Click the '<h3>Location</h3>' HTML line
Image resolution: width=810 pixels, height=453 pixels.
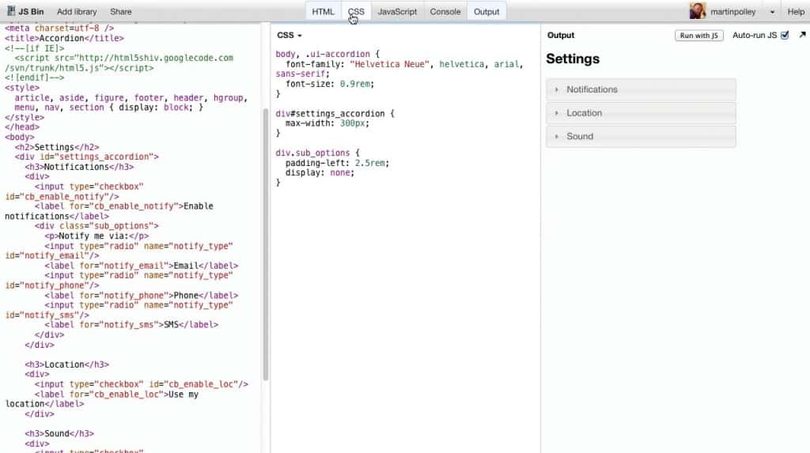click(x=66, y=364)
